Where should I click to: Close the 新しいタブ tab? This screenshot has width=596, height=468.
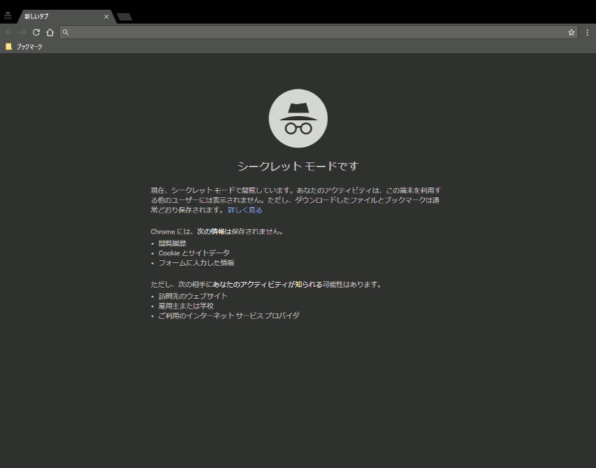pyautogui.click(x=106, y=17)
